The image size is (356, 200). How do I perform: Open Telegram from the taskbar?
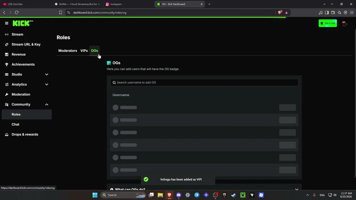pyautogui.click(x=197, y=195)
